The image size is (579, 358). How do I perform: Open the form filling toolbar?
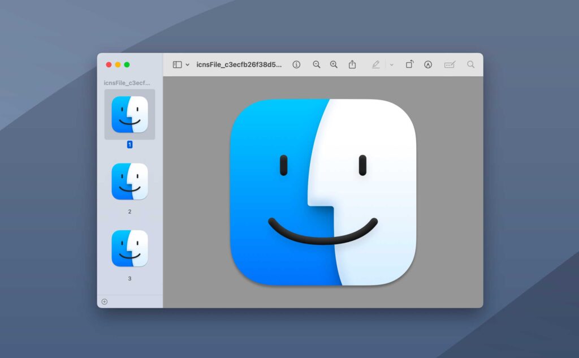pyautogui.click(x=450, y=64)
